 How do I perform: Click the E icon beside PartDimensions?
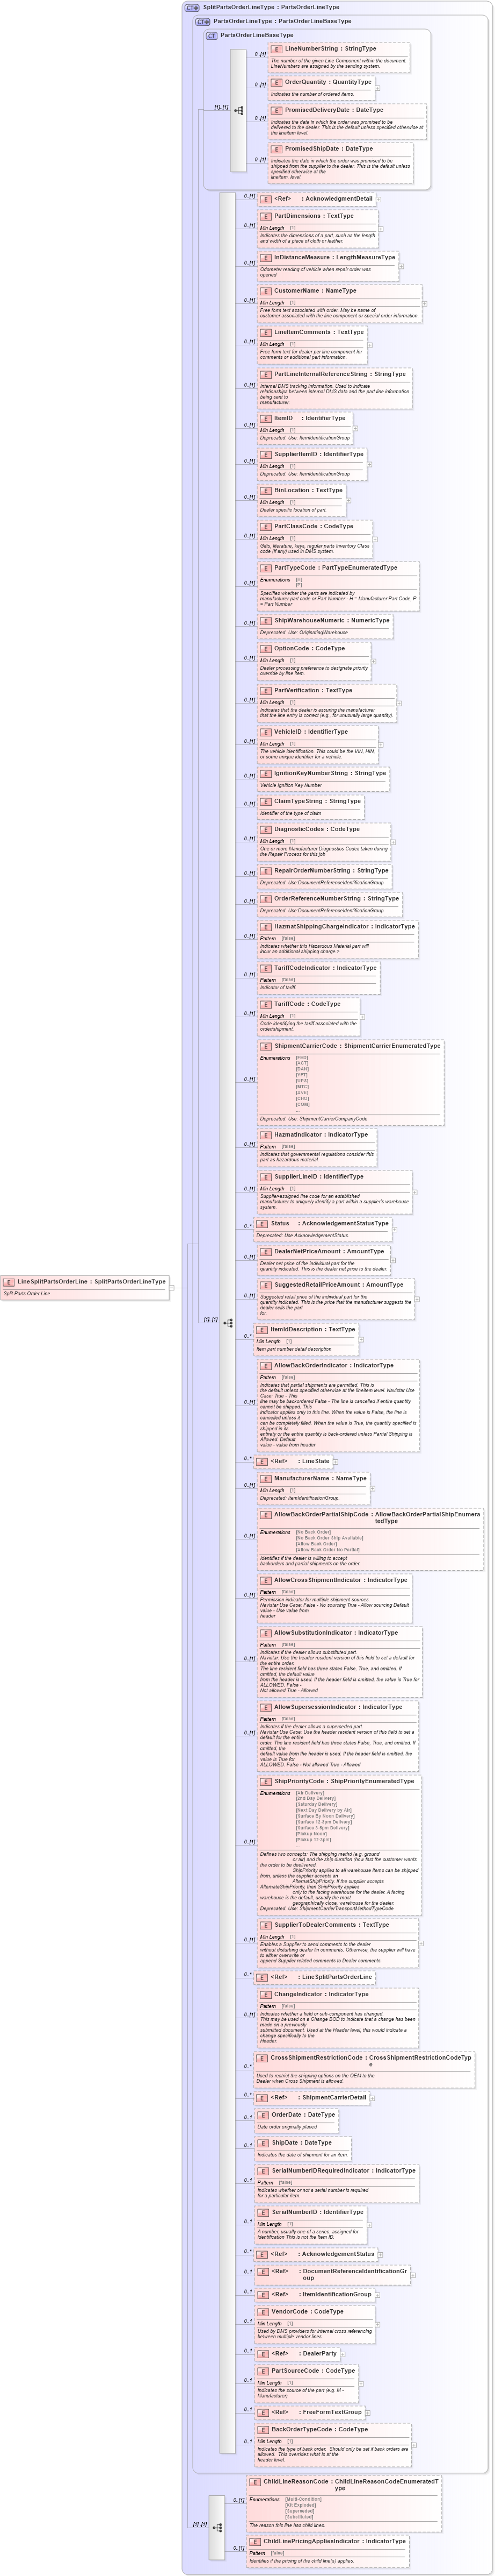click(x=266, y=215)
